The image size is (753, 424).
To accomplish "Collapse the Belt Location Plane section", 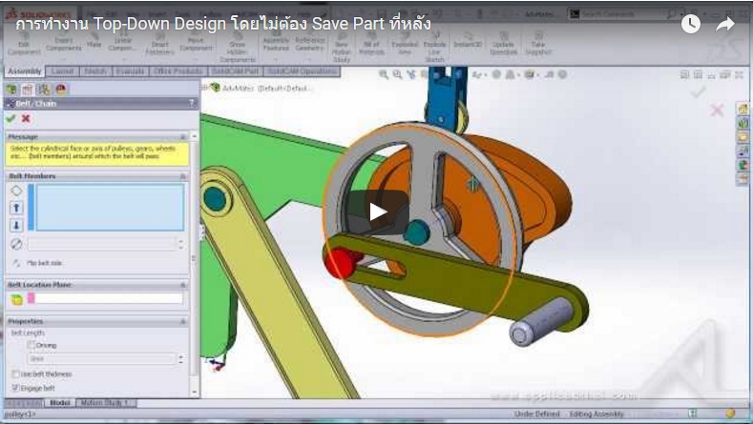I will point(182,285).
